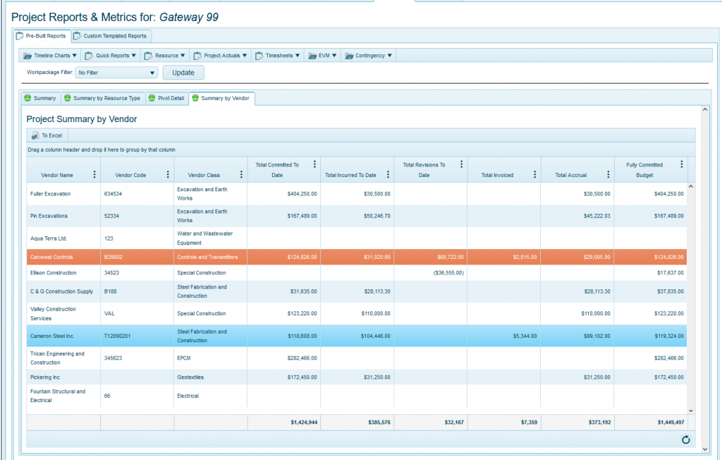Click the Contingency report icon

[350, 55]
